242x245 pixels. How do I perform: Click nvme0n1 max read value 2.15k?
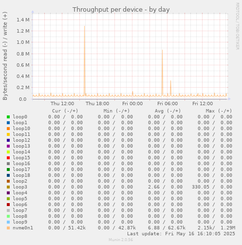205,228
